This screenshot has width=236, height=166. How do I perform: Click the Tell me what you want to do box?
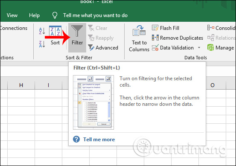[95, 15]
